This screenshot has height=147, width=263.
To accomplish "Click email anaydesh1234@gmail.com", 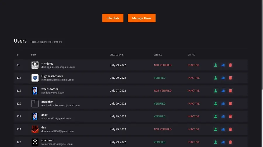I will 56,118.
